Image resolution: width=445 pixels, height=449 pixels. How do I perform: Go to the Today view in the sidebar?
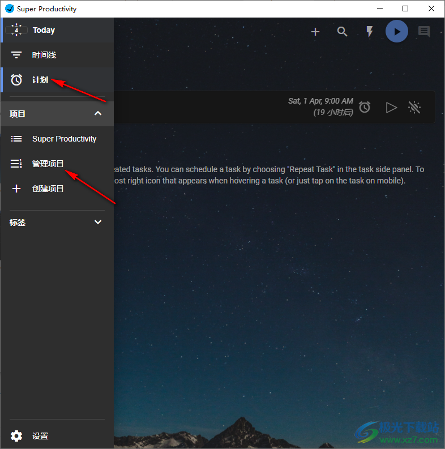click(x=44, y=30)
